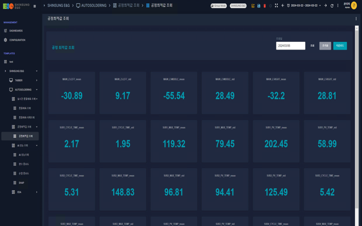Screen dimensions: 362x226
Task: Click the SUB1_PV_TEMP_std card value 58.99
Action: pos(327,144)
